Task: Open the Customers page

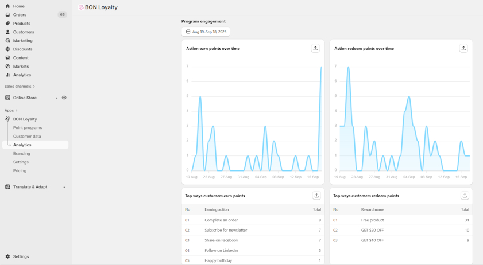Action: pyautogui.click(x=24, y=32)
